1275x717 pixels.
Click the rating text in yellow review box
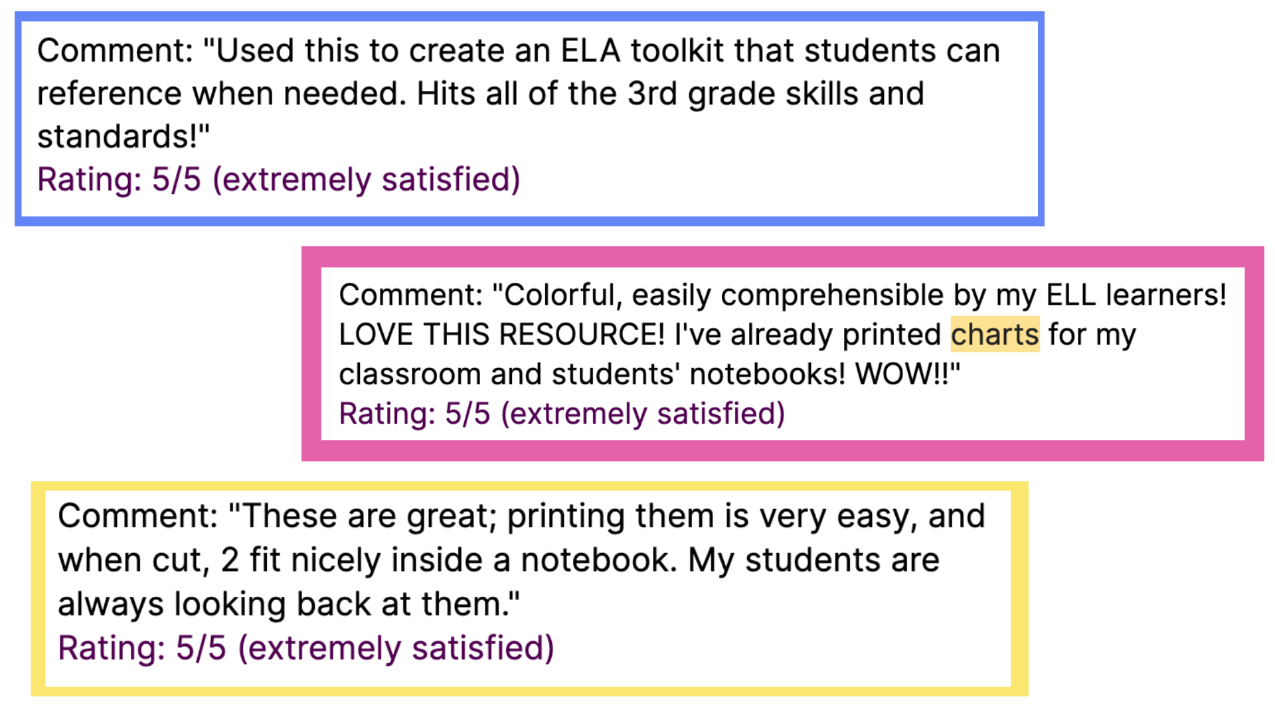(x=306, y=648)
